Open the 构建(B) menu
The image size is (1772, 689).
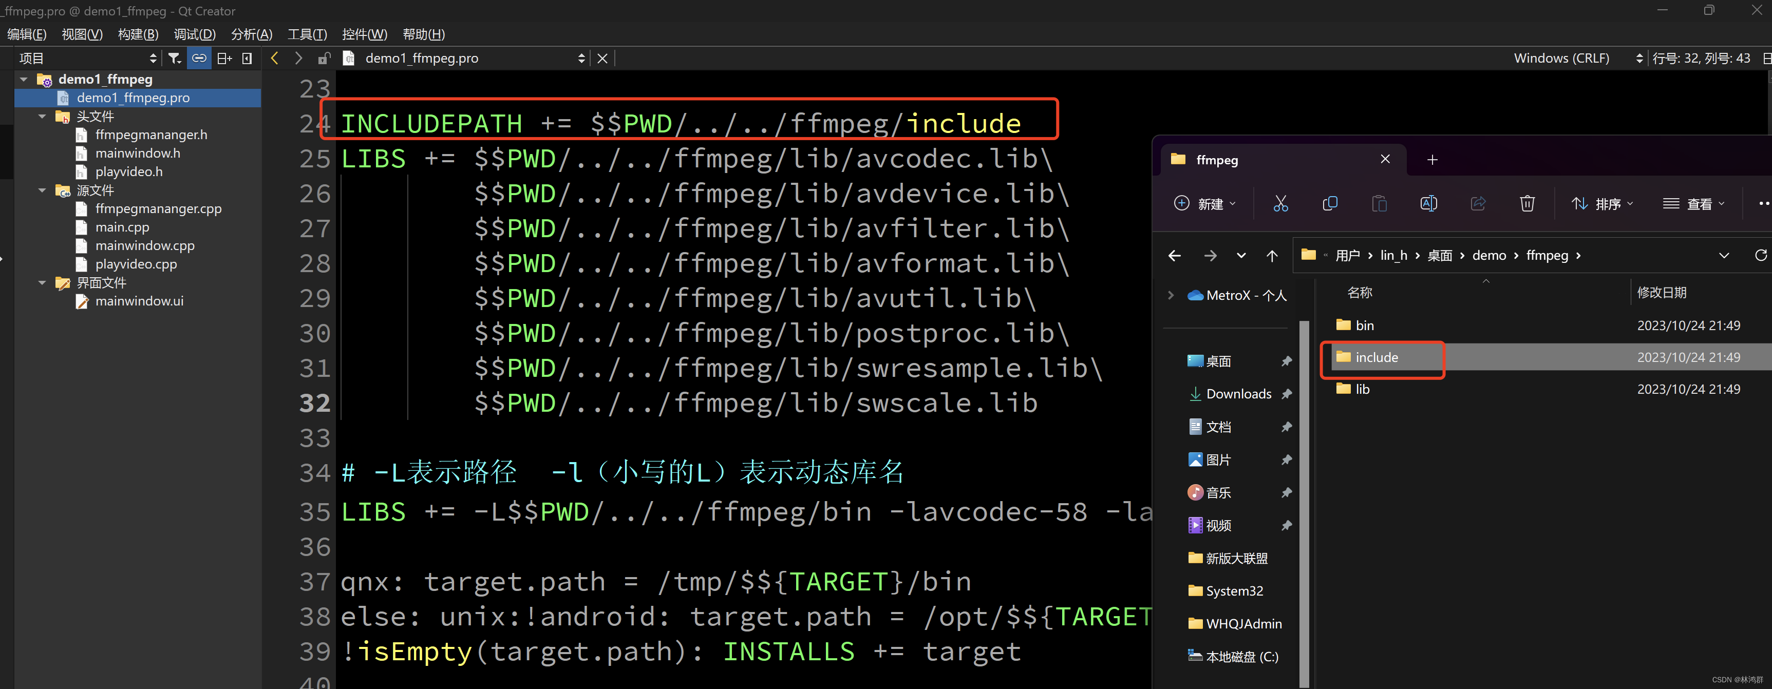coord(138,34)
